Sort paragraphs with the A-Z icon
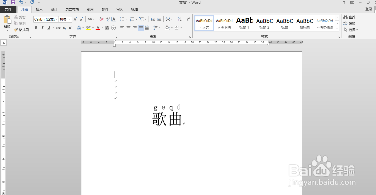Image resolution: width=376 pixels, height=195 pixels. coord(179,19)
